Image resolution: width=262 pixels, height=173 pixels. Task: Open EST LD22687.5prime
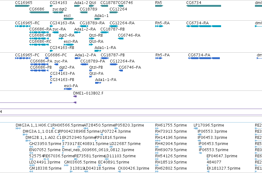tap(125, 144)
